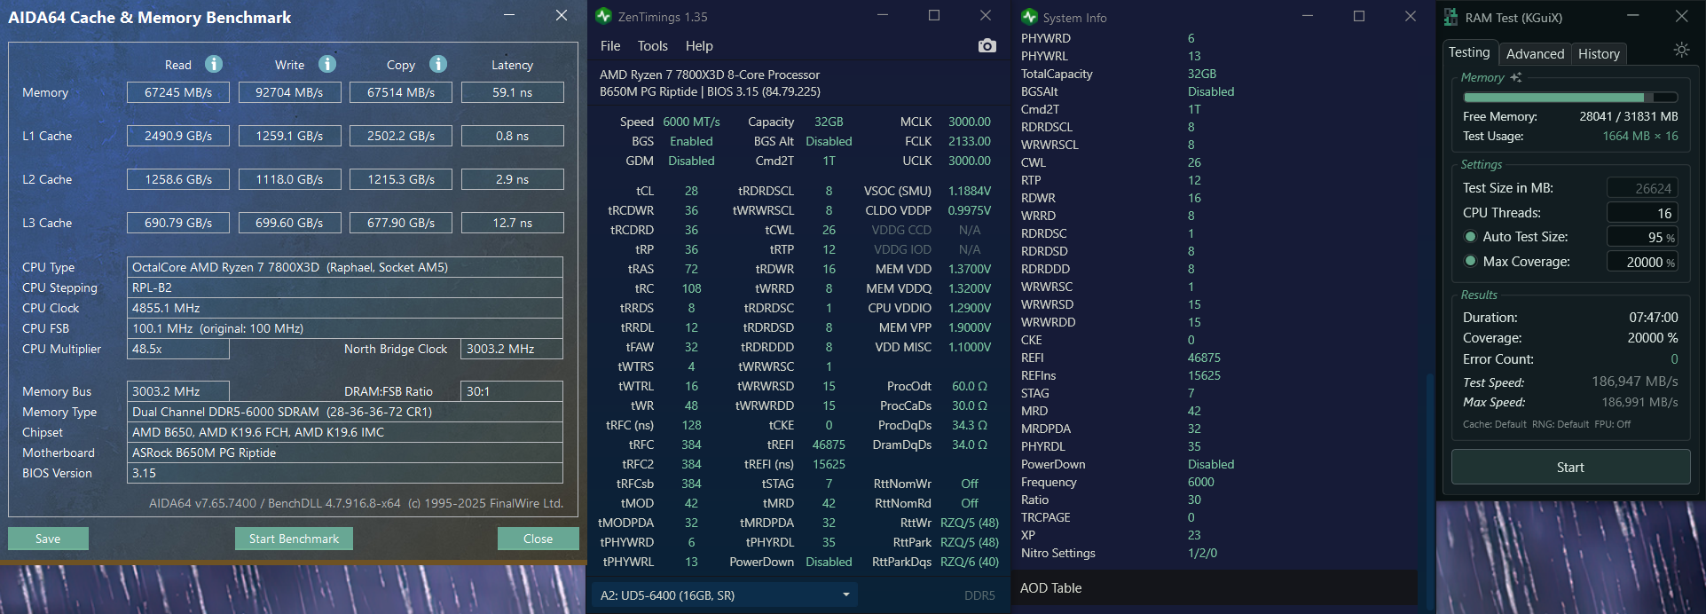Click the Memory Type DDR5-6000 field
Screen dimensions: 1706x614
(345, 412)
